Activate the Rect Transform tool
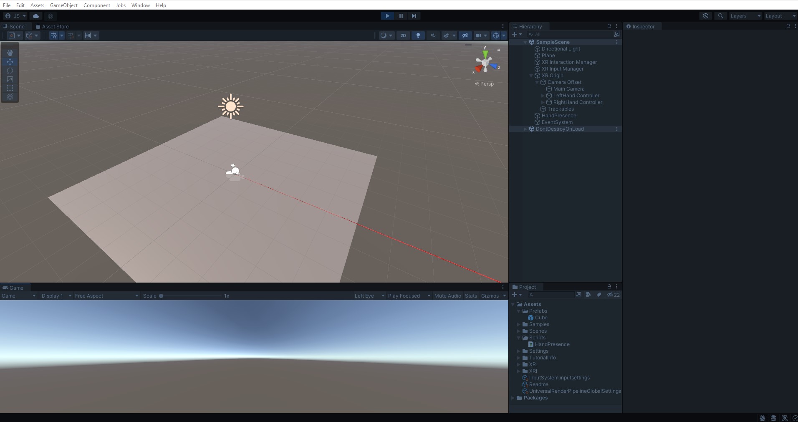 pyautogui.click(x=10, y=88)
